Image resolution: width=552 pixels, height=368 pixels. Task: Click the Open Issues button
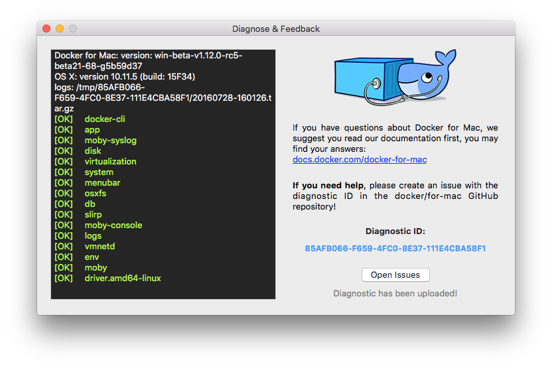tap(395, 275)
